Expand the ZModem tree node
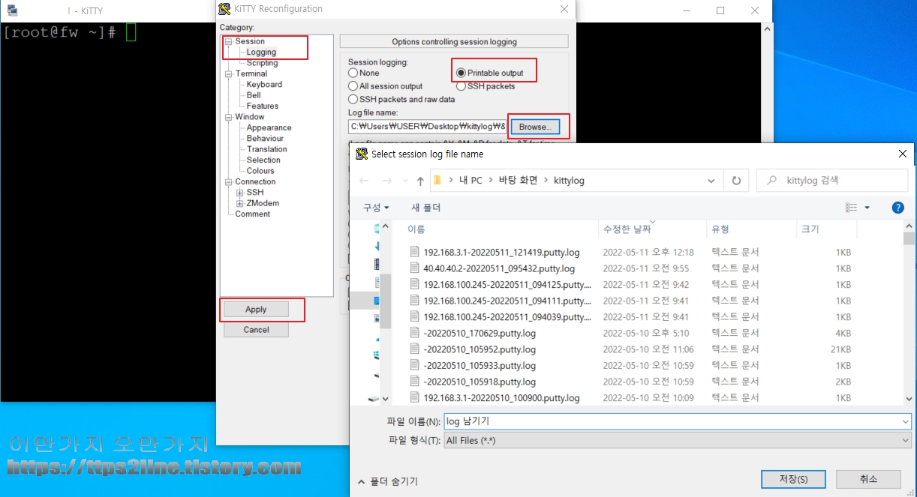Viewport: 917px width, 497px height. (240, 204)
